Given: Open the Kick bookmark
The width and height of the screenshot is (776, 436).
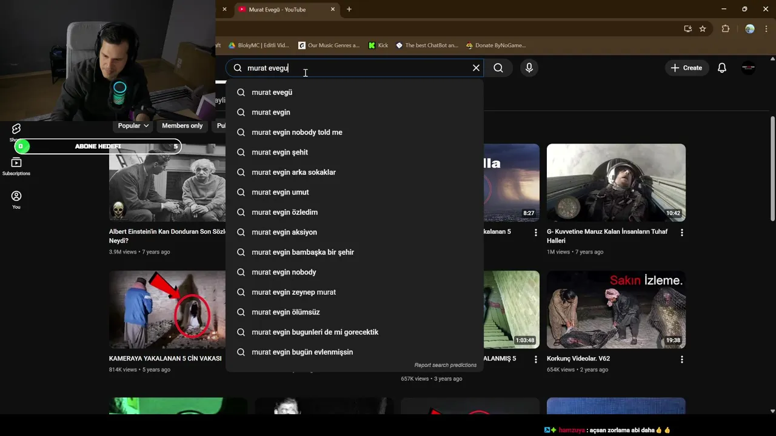Looking at the screenshot, I should coord(378,45).
